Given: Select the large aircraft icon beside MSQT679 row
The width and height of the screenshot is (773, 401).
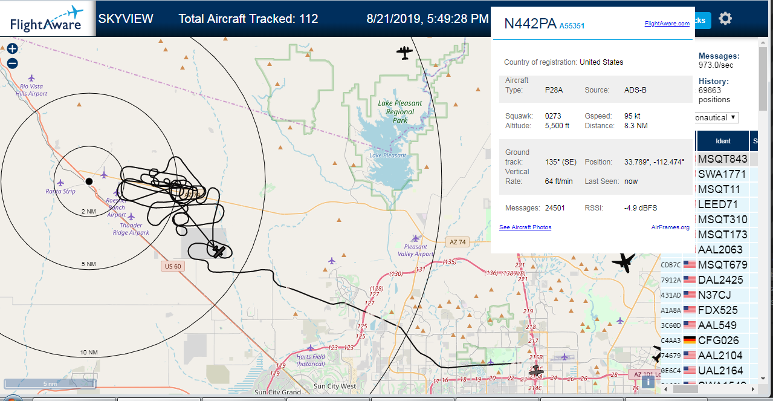Looking at the screenshot, I should click(624, 262).
